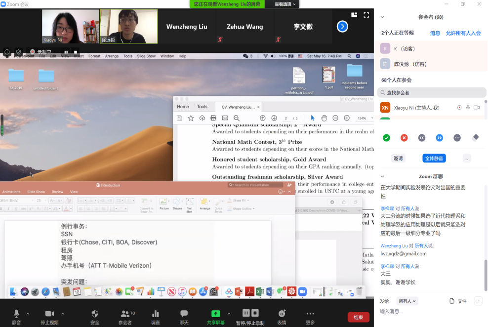Click the meeting information icon
488x327 pixels.
7,52
